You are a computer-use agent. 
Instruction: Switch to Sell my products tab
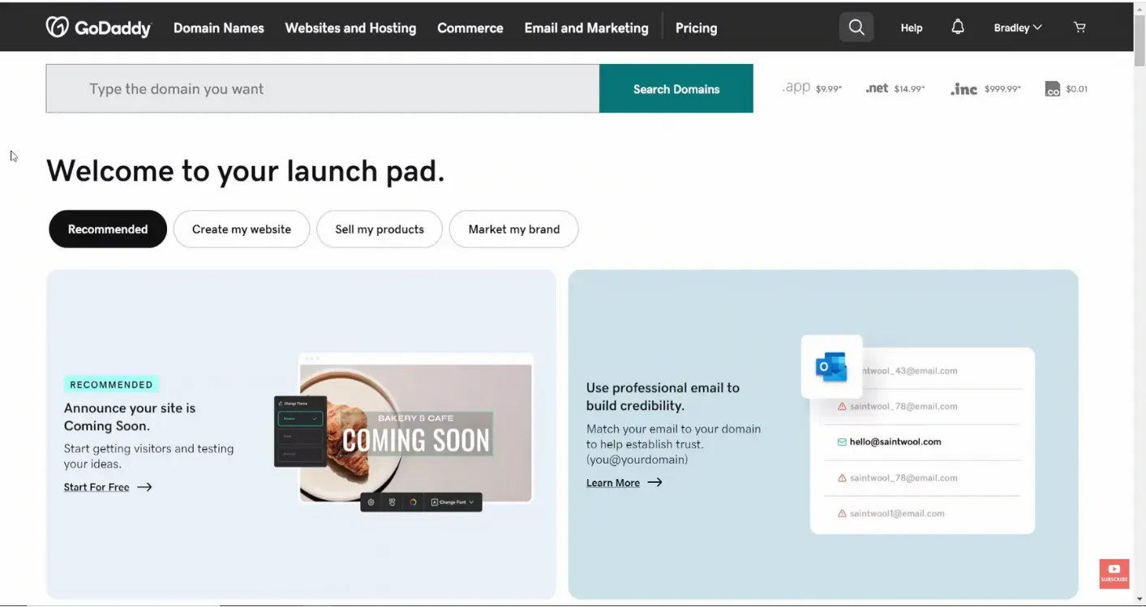380,229
